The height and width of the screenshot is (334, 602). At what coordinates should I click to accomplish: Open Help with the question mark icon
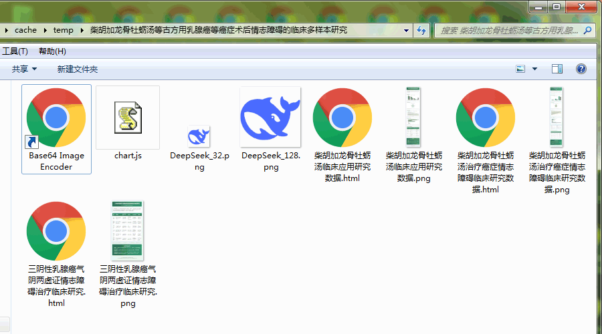pos(581,69)
